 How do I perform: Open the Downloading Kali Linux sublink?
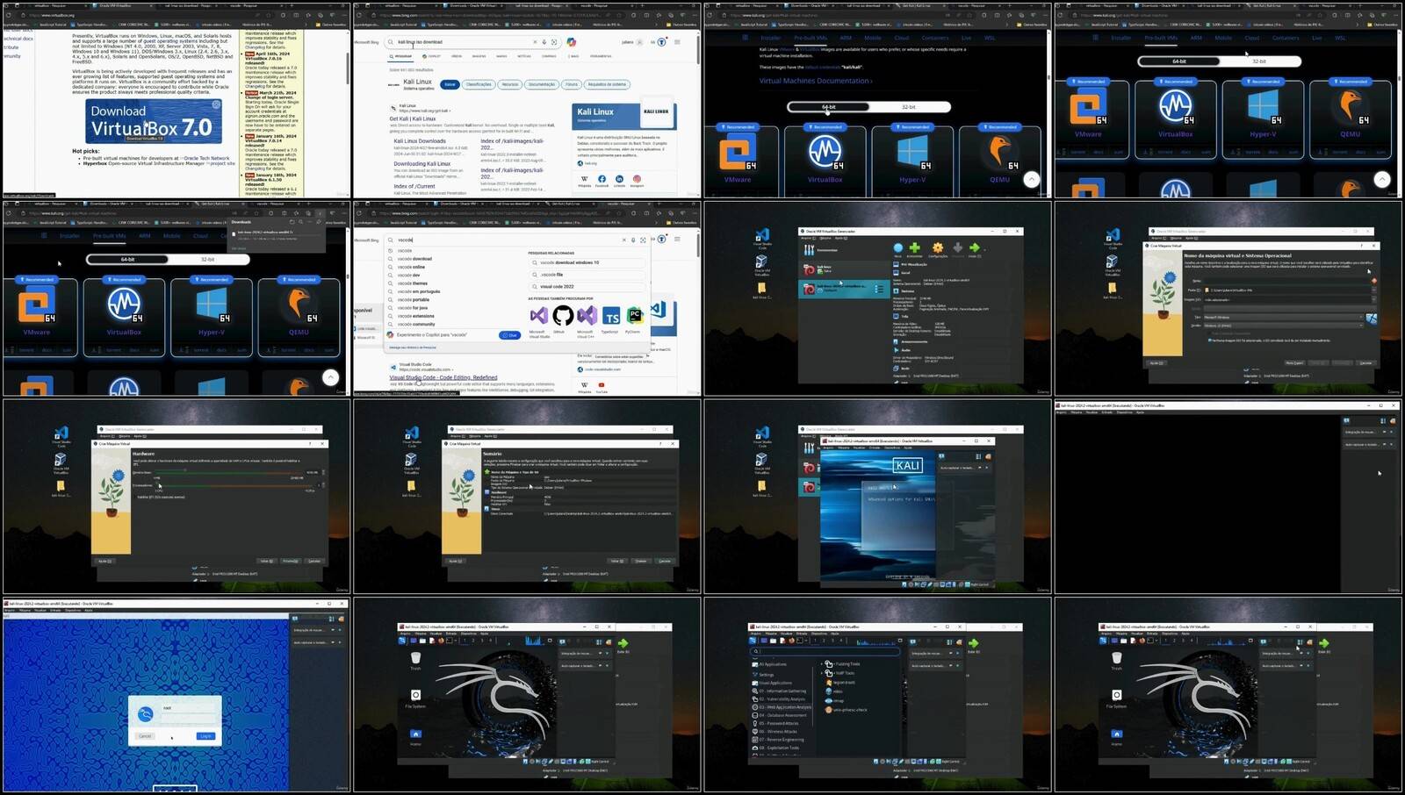(x=422, y=163)
